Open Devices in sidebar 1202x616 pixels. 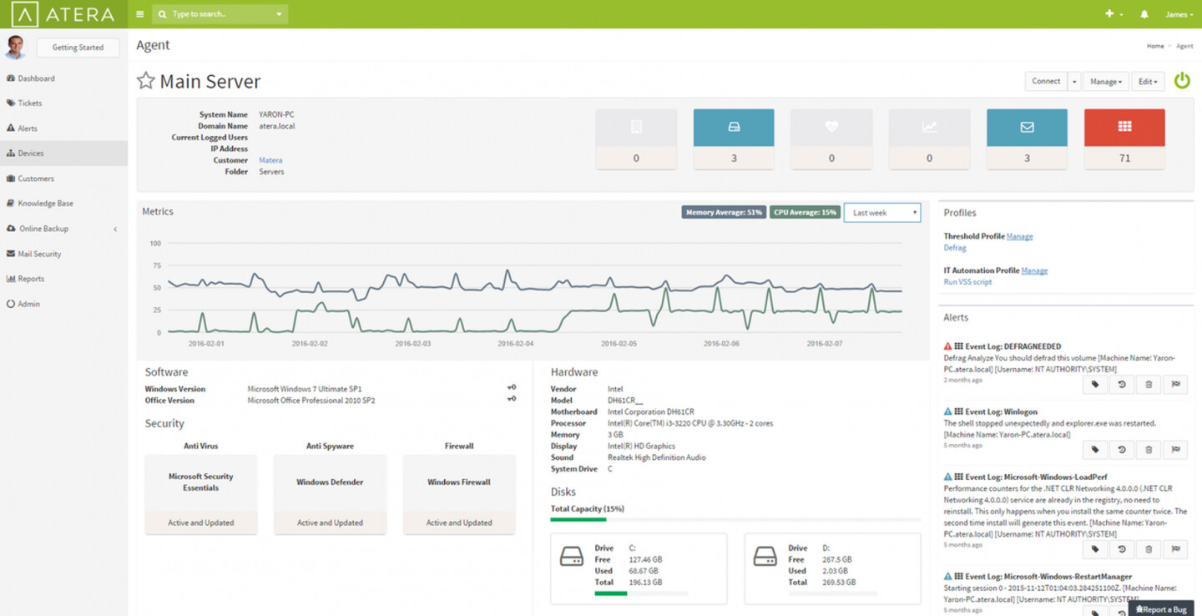click(x=63, y=154)
